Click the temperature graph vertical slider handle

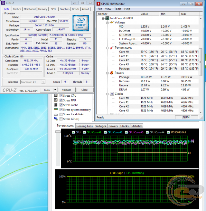[x=58, y=132]
